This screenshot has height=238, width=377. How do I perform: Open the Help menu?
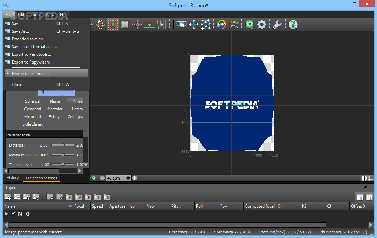(64, 15)
